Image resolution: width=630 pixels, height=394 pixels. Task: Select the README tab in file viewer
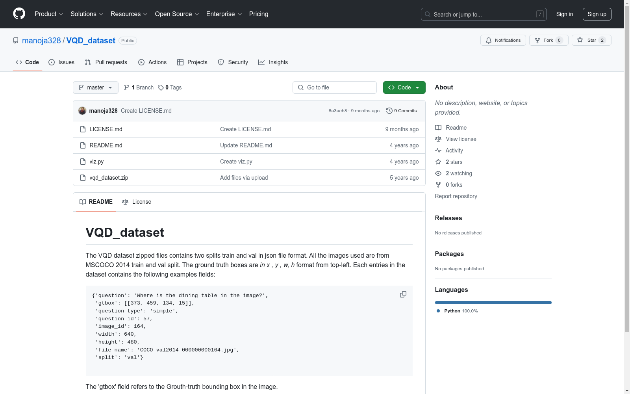pos(96,202)
